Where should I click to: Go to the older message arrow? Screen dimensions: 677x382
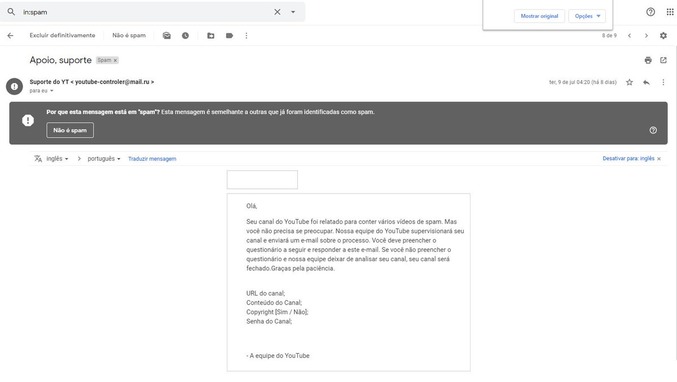tap(647, 36)
